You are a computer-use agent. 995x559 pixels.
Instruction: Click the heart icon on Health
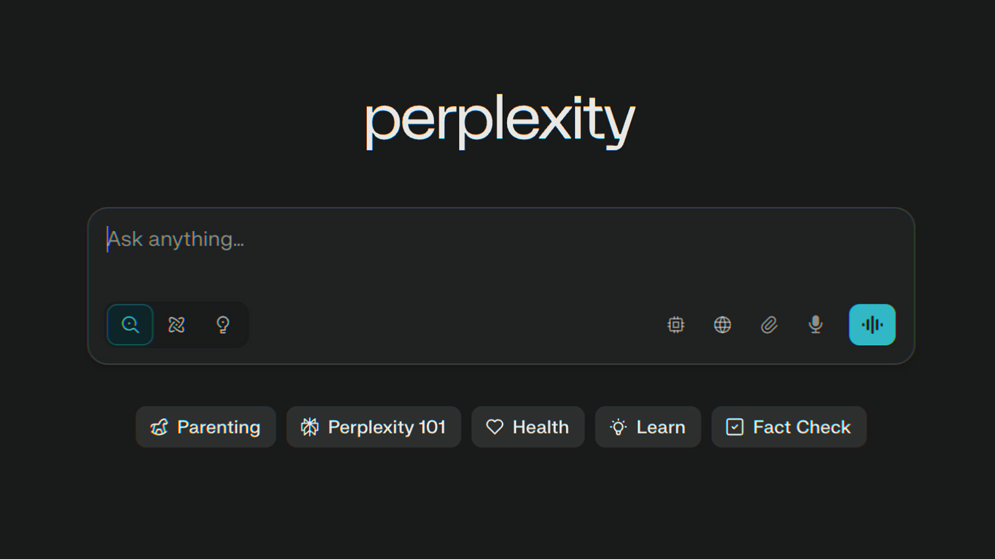tap(494, 427)
